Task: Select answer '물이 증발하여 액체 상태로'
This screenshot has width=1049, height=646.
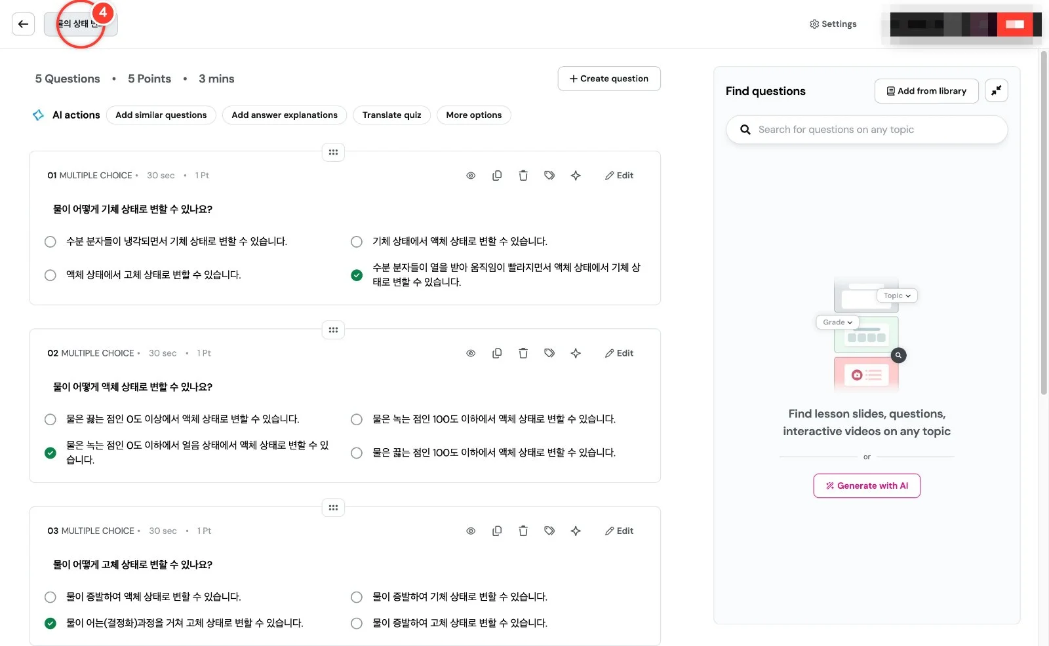Action: pos(50,597)
